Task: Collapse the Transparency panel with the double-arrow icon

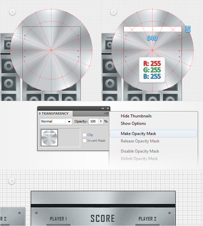Action: point(103,108)
